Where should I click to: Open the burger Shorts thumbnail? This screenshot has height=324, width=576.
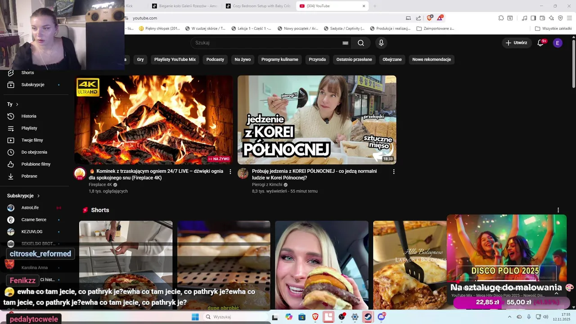click(322, 265)
